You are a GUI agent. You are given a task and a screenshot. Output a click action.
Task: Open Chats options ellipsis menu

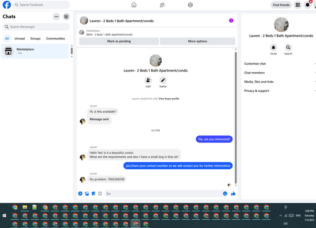click(56, 16)
